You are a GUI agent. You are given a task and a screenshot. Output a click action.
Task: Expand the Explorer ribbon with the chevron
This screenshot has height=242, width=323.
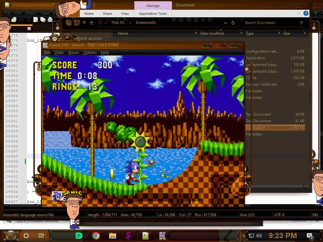click(299, 13)
